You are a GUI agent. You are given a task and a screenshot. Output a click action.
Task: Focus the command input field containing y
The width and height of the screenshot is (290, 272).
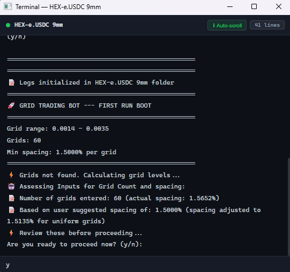click(145, 265)
